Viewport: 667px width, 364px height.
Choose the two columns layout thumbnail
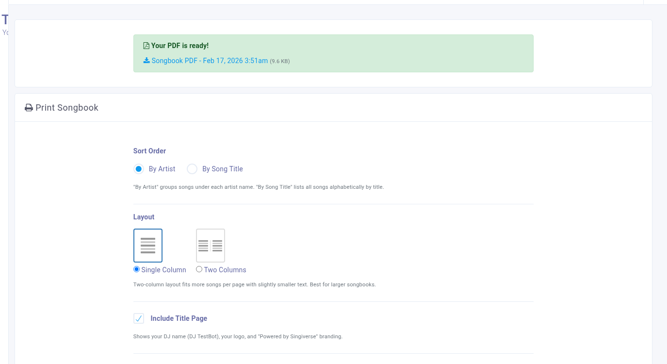tap(211, 246)
